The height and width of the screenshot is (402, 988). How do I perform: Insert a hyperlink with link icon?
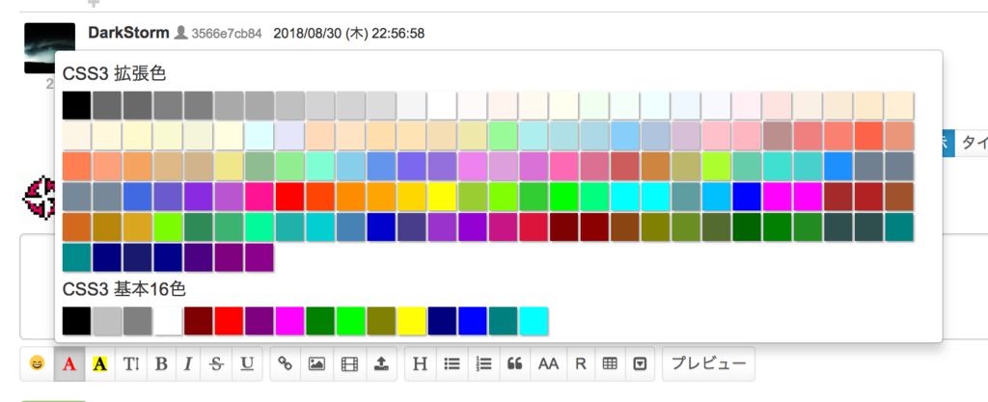pyautogui.click(x=286, y=364)
